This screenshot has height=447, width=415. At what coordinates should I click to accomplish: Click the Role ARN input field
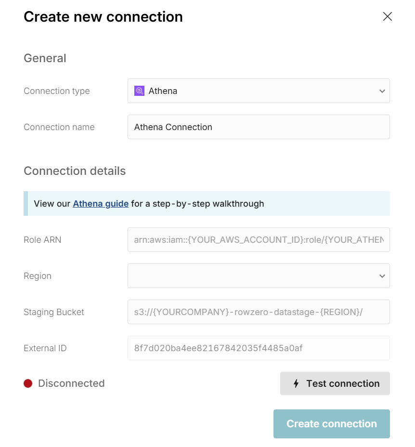[259, 239]
